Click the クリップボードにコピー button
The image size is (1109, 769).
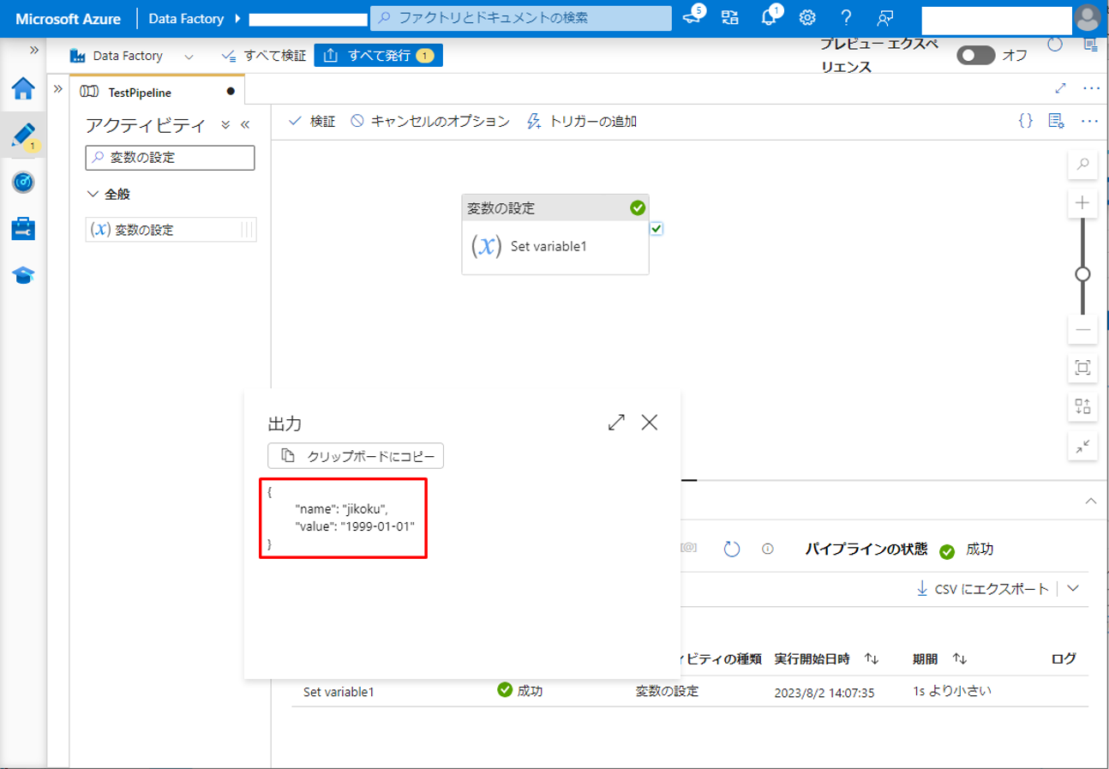(x=356, y=456)
